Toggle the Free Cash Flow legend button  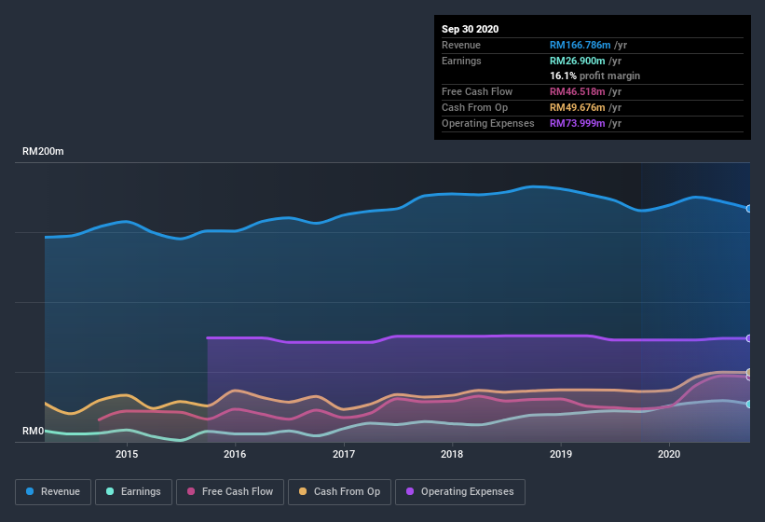tap(230, 492)
